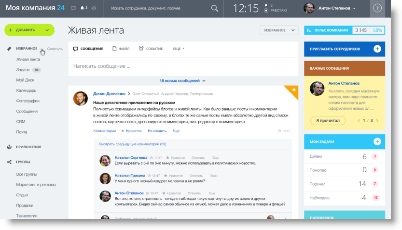Click the 'Написать сообщение' input field
The height and width of the screenshot is (230, 402).
183,66
